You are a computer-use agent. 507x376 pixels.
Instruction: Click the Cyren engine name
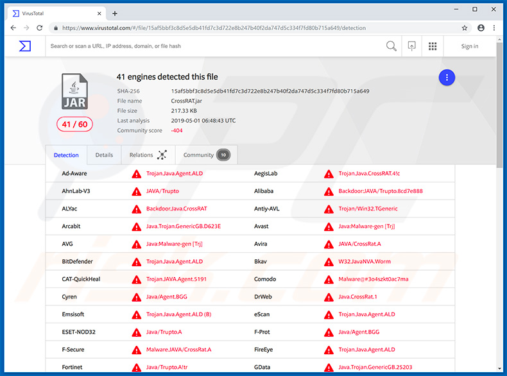click(69, 297)
